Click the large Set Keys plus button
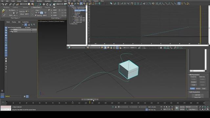210x118 pixels. click(177, 108)
